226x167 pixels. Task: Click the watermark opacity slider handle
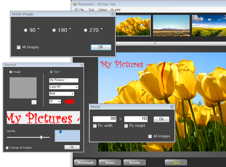point(41,137)
